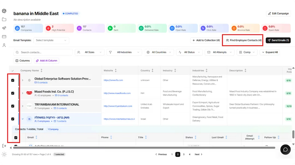295x165 pixels.
Task: Open the chat bubble in the bottom right
Action: (x=285, y=150)
